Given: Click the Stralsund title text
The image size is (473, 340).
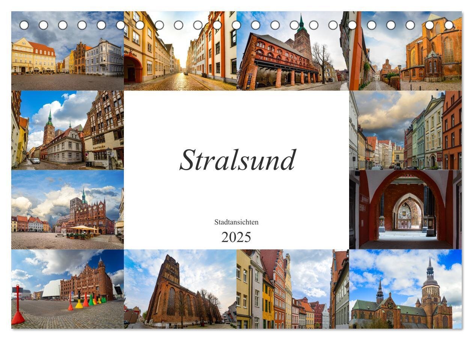Looking at the screenshot, I should point(238,160).
